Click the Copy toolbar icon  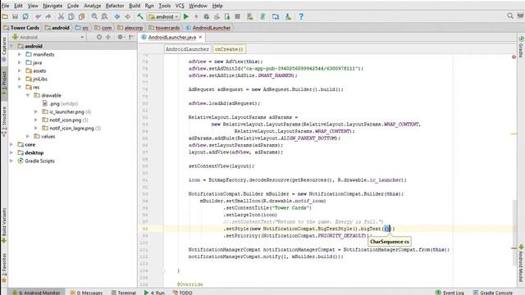(71, 16)
